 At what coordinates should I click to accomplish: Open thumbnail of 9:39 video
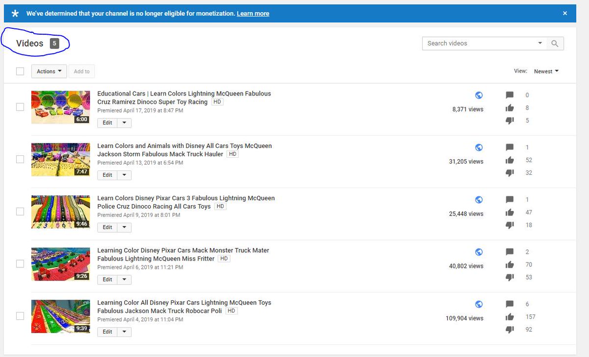61,316
